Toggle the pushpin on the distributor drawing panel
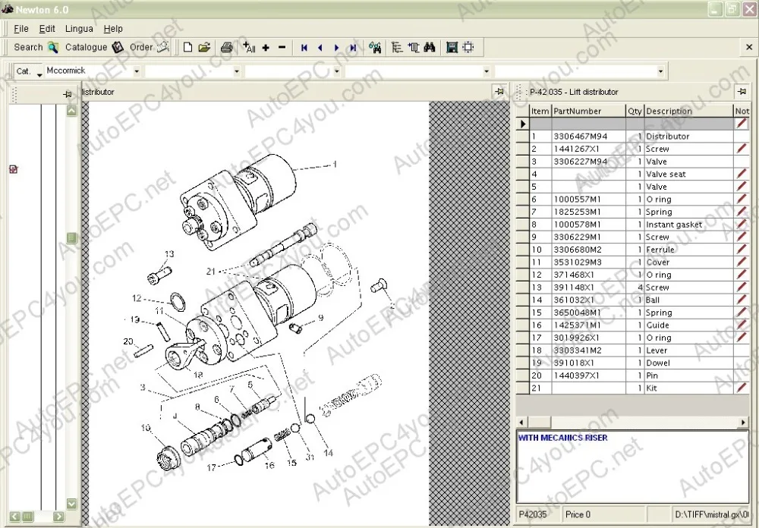 point(499,91)
